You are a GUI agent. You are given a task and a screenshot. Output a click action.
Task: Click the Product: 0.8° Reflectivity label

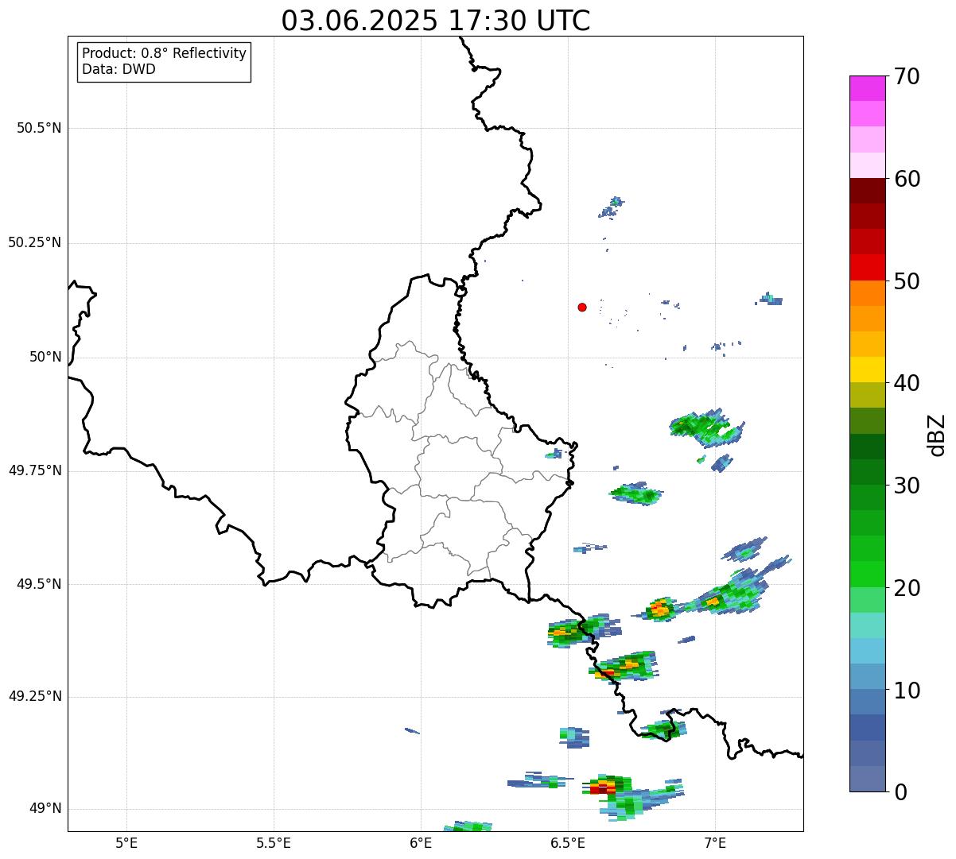click(165, 53)
